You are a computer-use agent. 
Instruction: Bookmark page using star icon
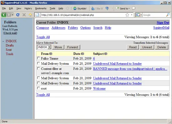pos(127,15)
